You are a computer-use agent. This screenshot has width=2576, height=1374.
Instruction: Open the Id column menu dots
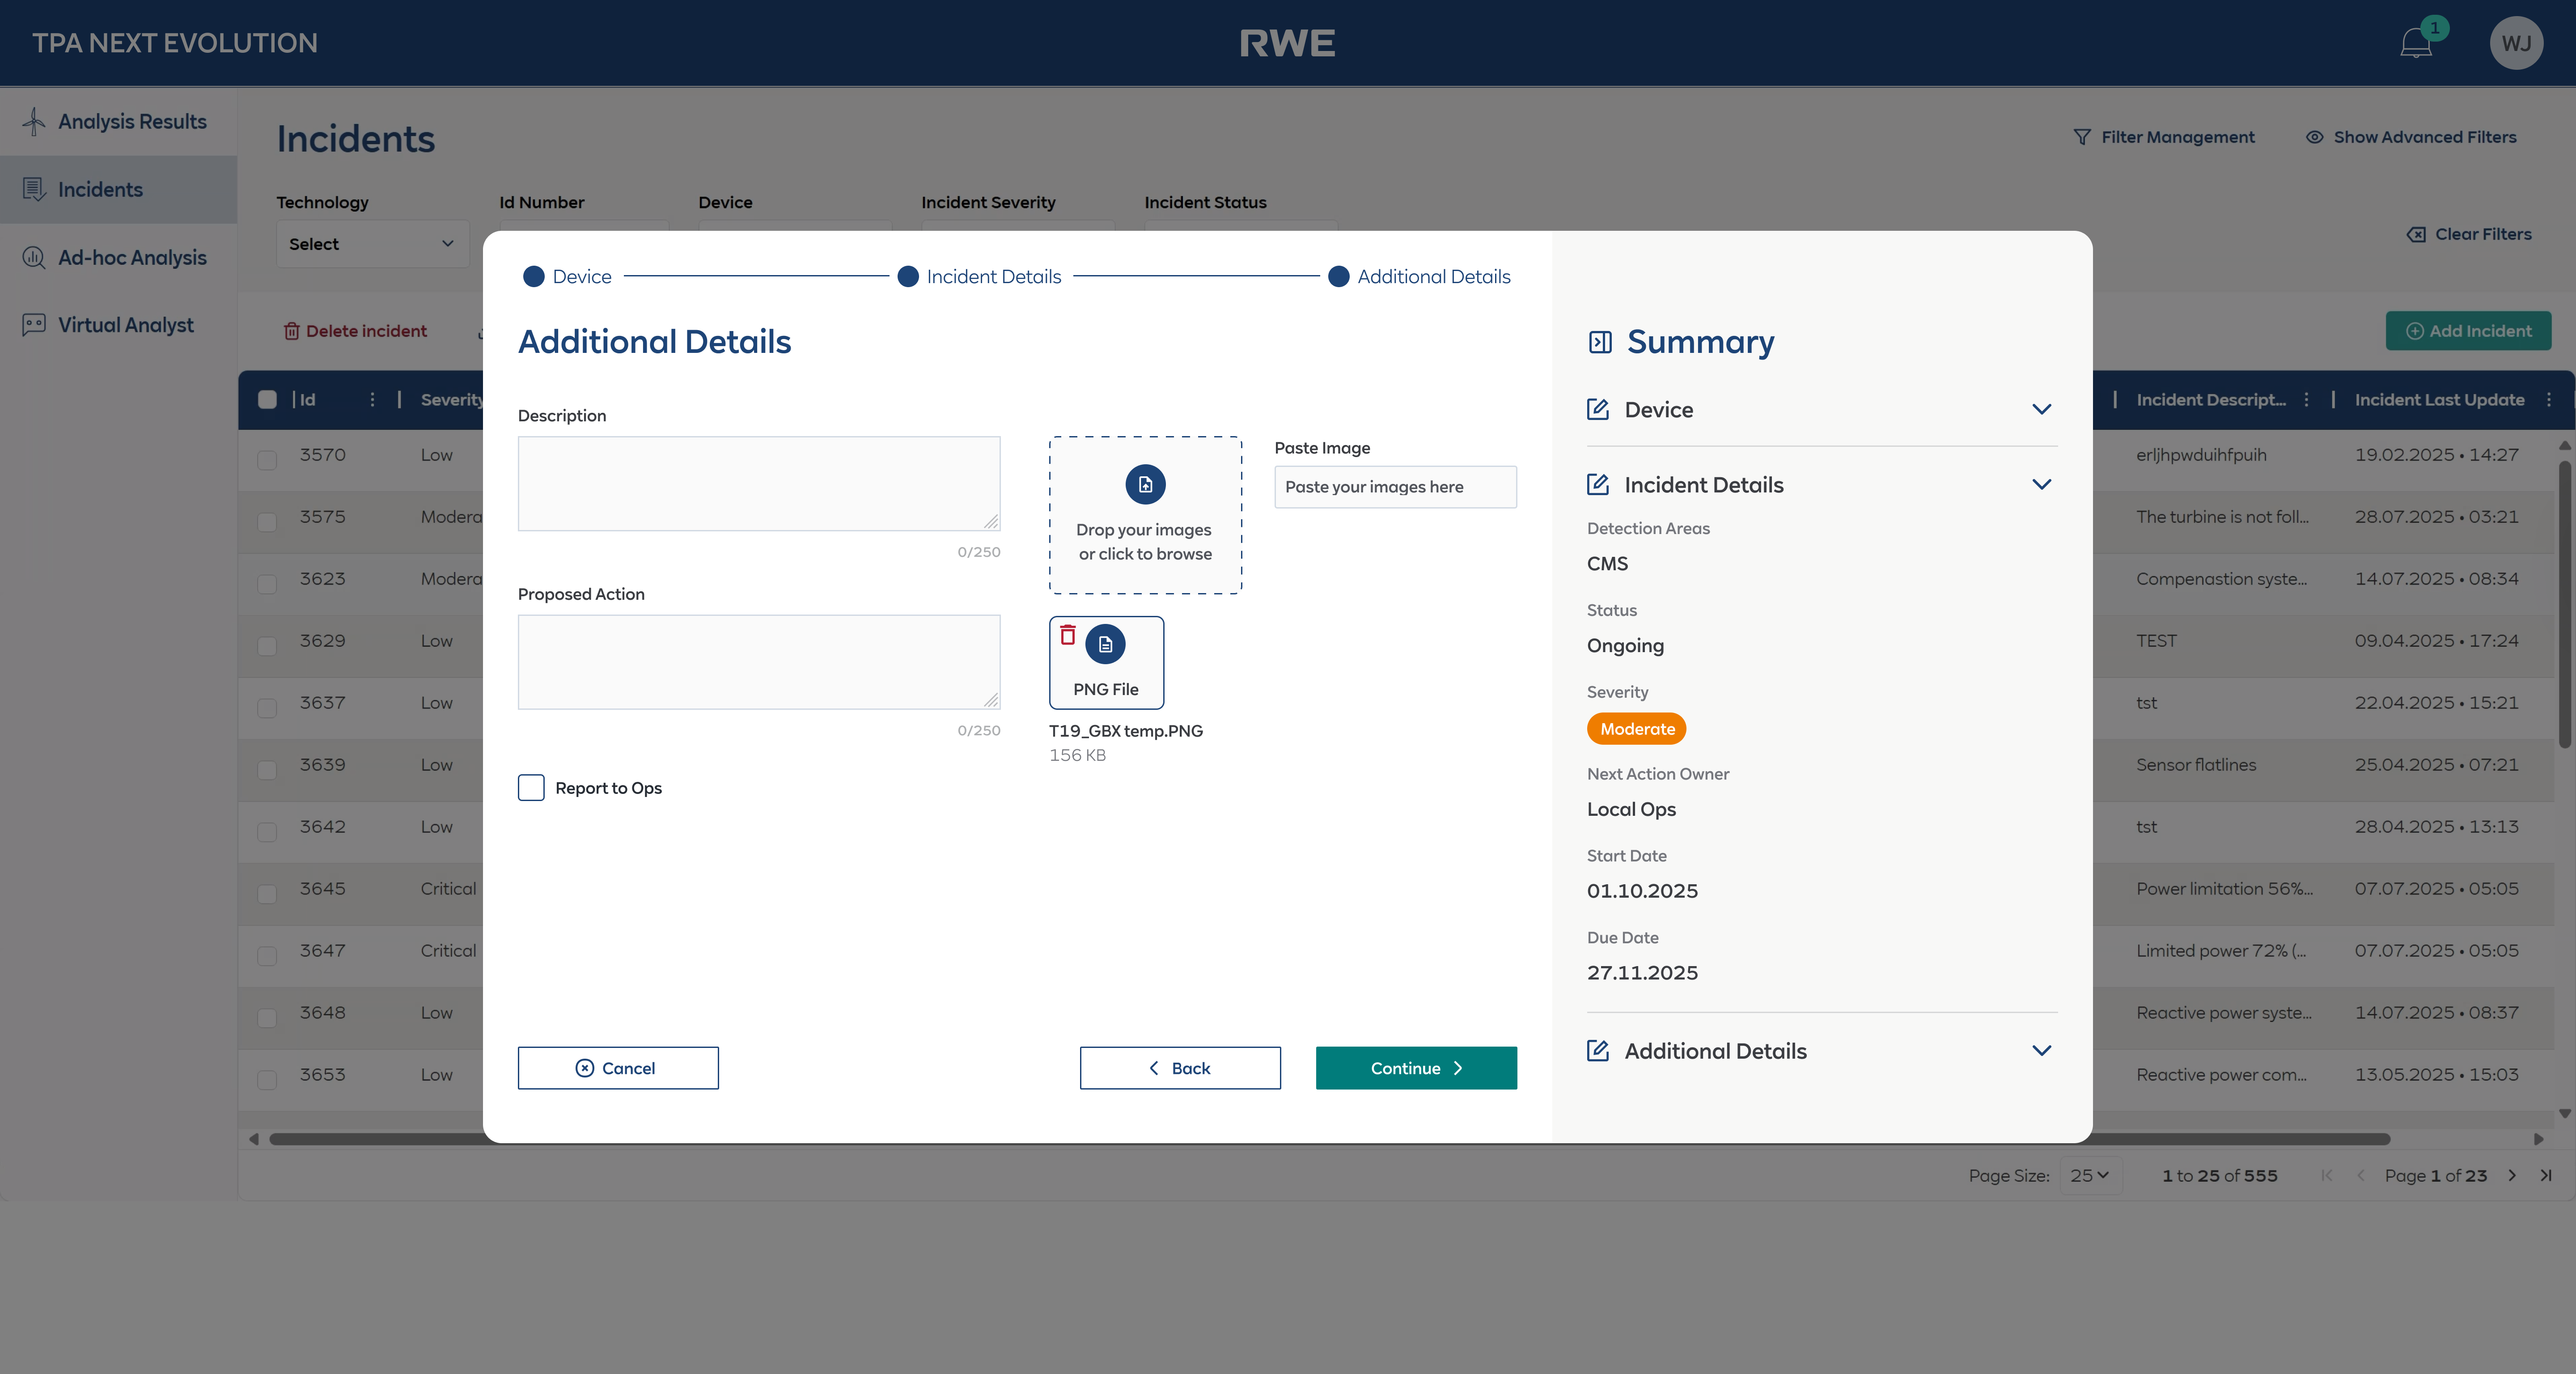point(372,399)
